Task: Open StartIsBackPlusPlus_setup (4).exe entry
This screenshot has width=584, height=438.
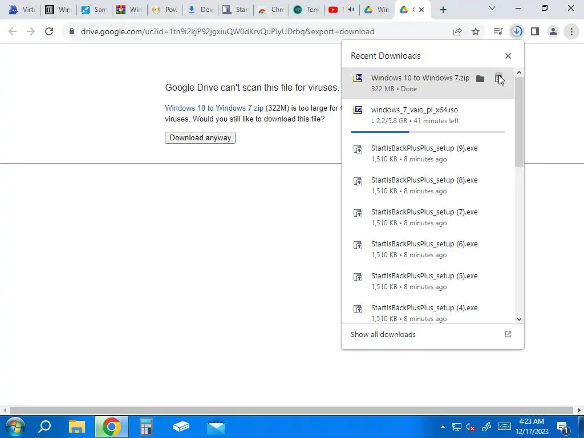Action: click(428, 312)
